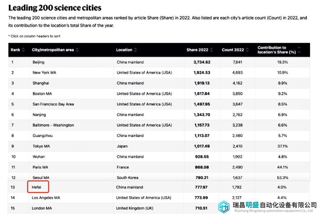Select Wuhan's Share value 928.55
This screenshot has width=317, height=214.
click(202, 157)
